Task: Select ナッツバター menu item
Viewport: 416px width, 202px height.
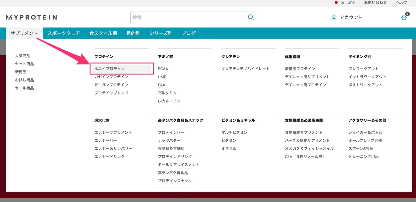Action: tap(169, 140)
